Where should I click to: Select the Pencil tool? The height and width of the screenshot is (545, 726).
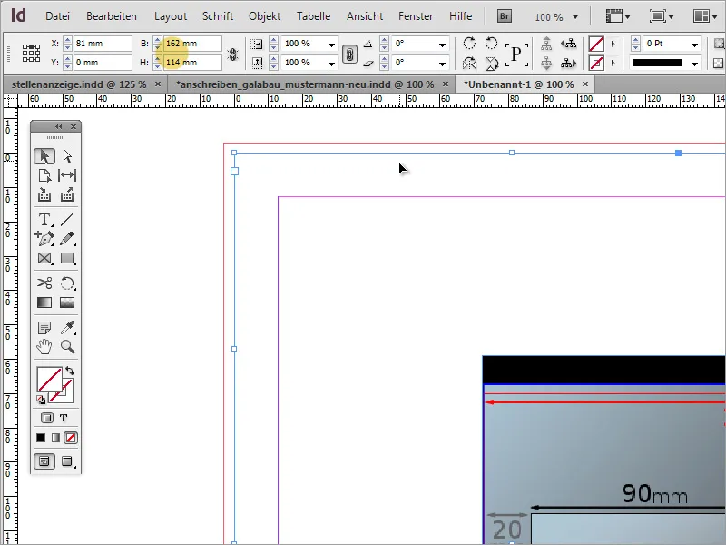(x=67, y=238)
